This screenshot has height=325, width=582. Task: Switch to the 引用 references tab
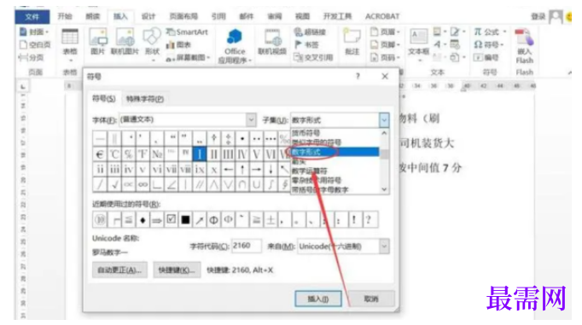click(x=218, y=16)
